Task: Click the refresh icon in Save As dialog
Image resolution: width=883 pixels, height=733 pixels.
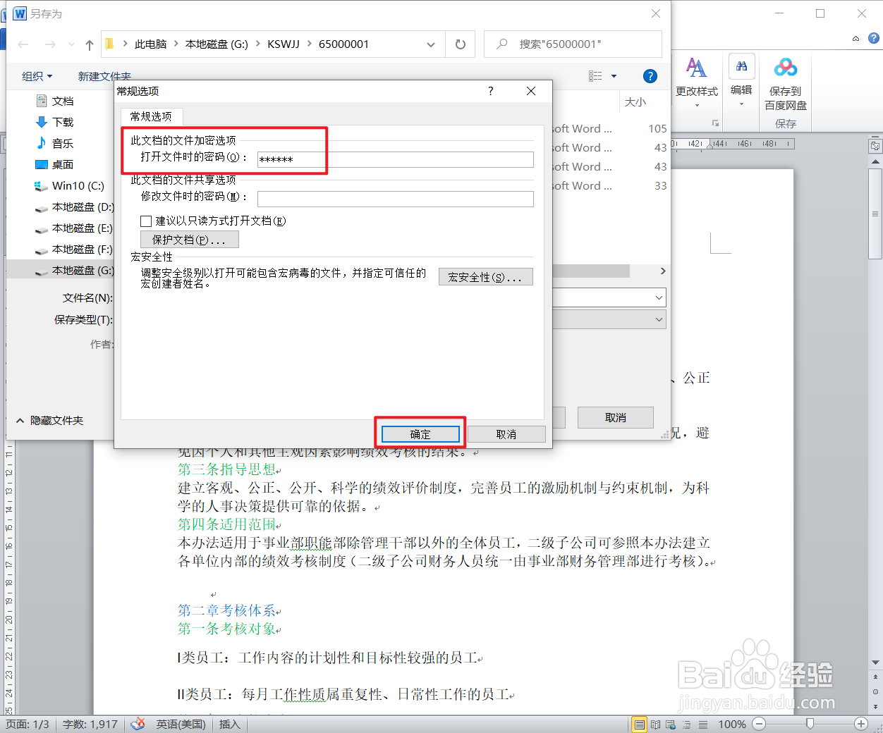Action: [460, 44]
